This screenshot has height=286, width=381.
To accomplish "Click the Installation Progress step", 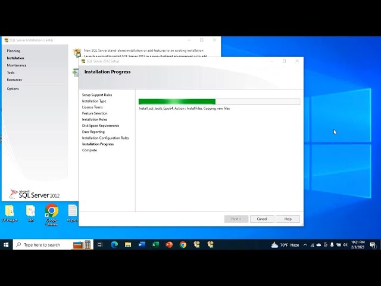I will [x=98, y=144].
